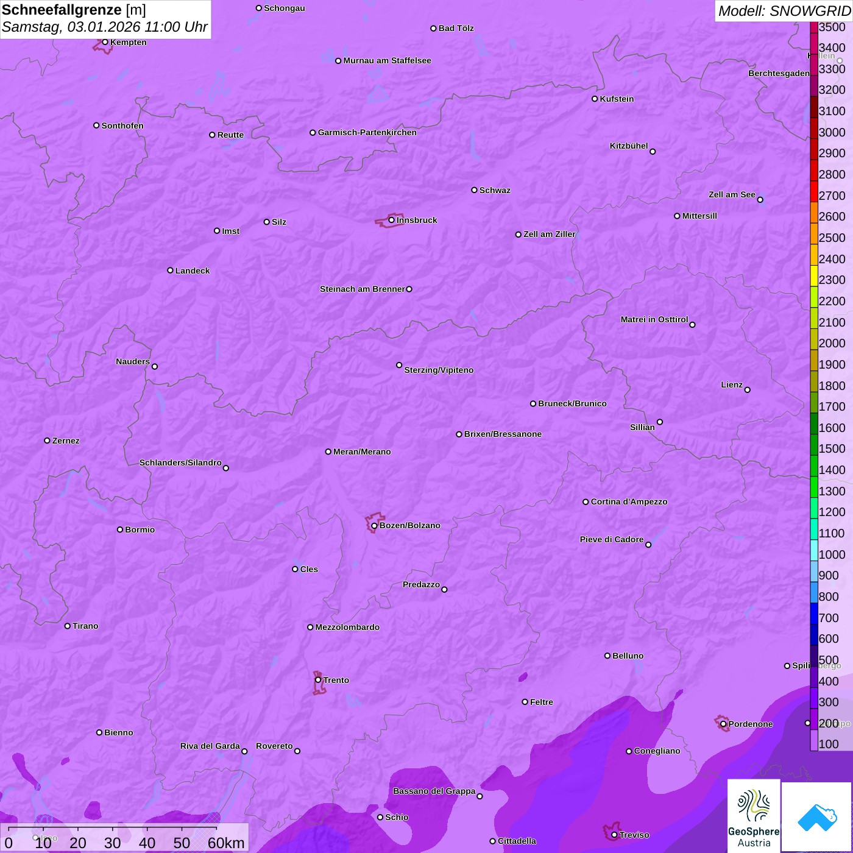This screenshot has width=853, height=853.
Task: Click the "Bruneck/Brunico" label
Action: point(572,403)
